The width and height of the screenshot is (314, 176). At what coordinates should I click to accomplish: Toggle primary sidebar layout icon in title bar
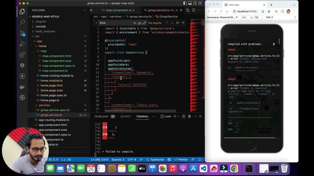tap(185, 3)
